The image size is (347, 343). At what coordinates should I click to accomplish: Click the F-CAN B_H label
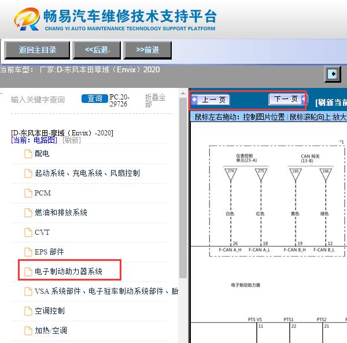[x=294, y=250]
